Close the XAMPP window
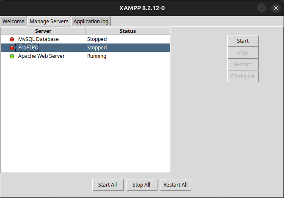Screen dimensions: 284x198 coord(276,8)
